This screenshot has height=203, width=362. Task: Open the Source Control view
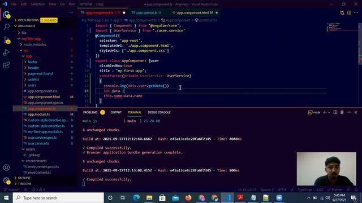(x=6, y=40)
